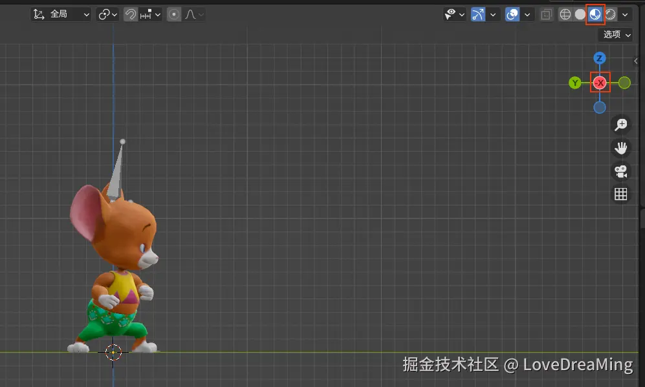Toggle viewport gizmos display
This screenshot has width=645, height=387.
click(x=478, y=14)
